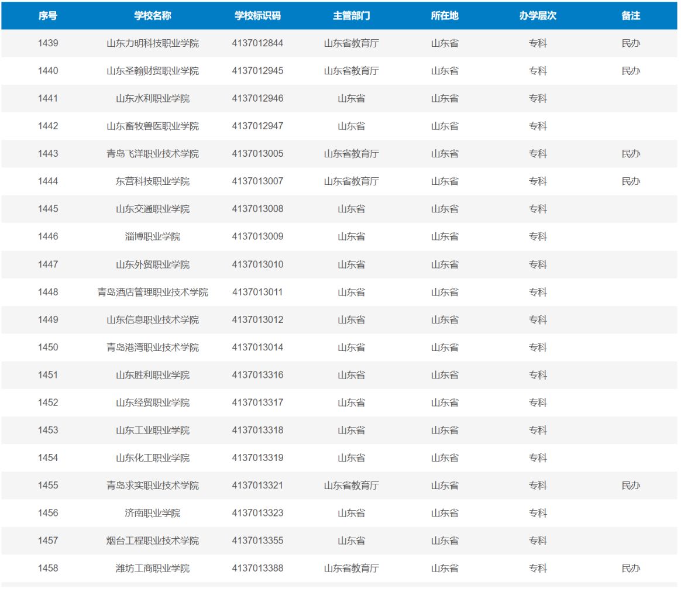This screenshot has width=681, height=592.
Task: Select school name 青岛飞洋职业技术学院
Action: 153,154
